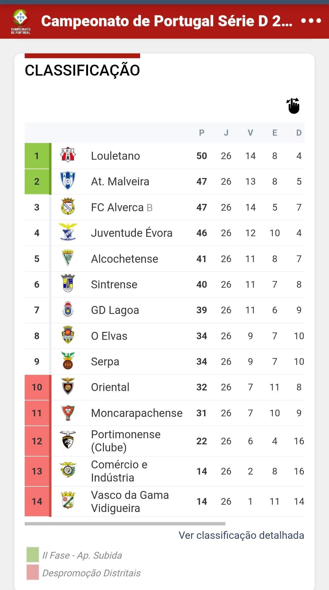Open the Moncarapachense team name

pos(136,413)
